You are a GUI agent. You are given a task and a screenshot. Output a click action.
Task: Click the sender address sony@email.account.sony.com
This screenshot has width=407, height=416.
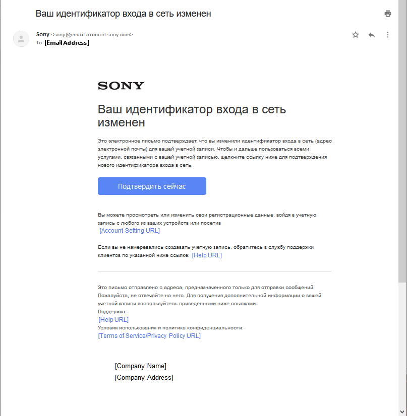tap(92, 35)
